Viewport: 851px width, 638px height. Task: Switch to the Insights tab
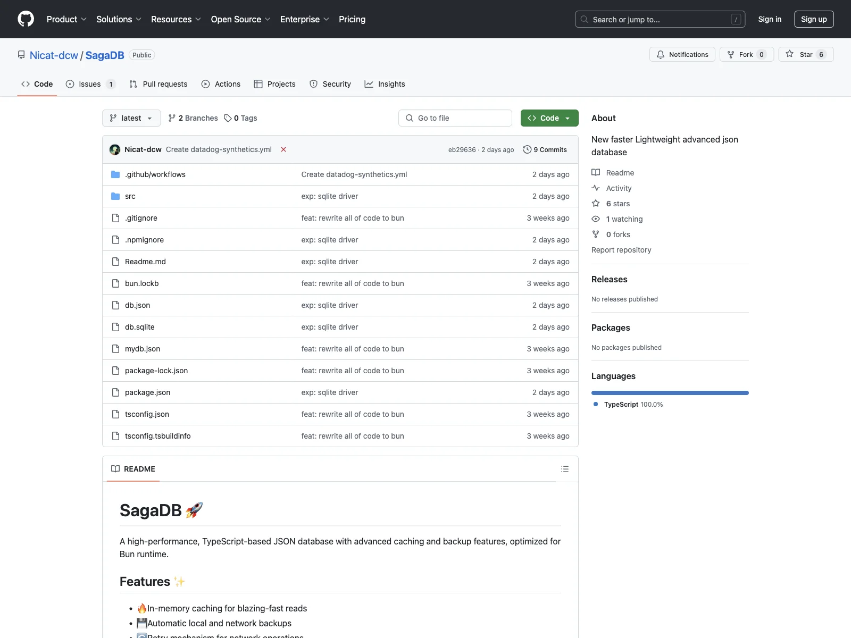(385, 84)
